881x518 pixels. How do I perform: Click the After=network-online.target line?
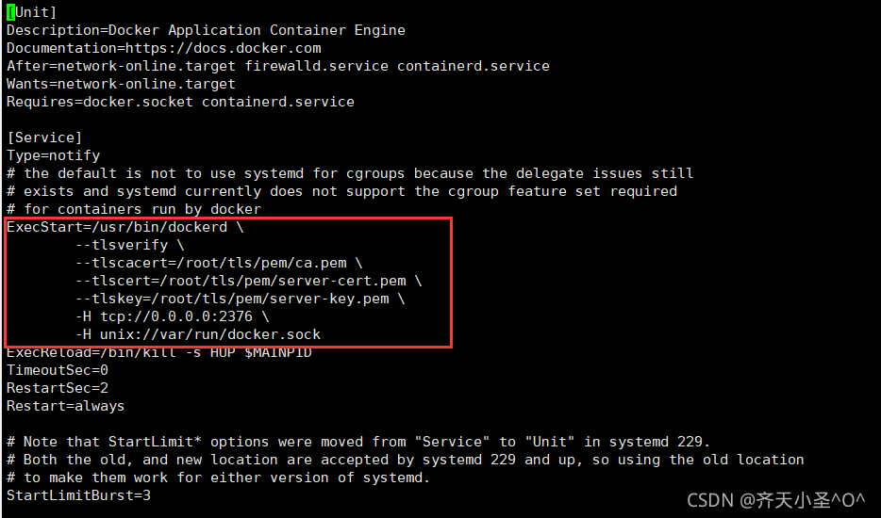point(277,66)
